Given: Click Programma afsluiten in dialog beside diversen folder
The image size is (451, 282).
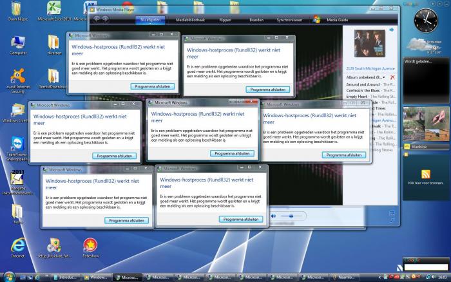Looking at the screenshot, I should click(153, 86).
